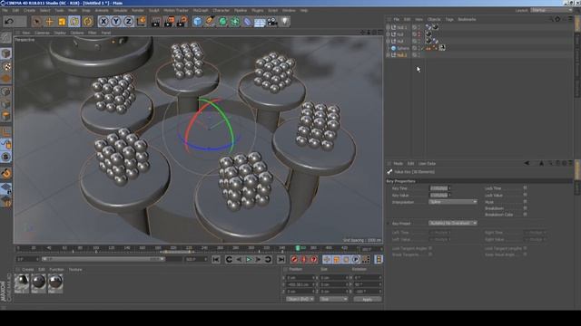Open the Layout dropdown
The width and height of the screenshot is (581, 326).
point(551,10)
